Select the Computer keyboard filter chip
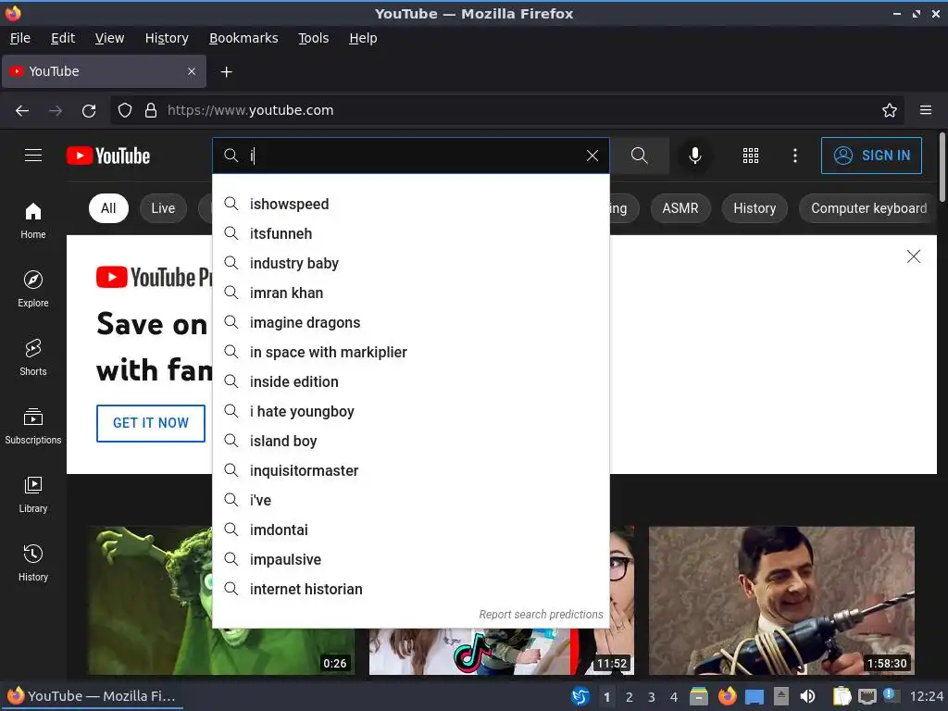The image size is (948, 711). [x=868, y=208]
